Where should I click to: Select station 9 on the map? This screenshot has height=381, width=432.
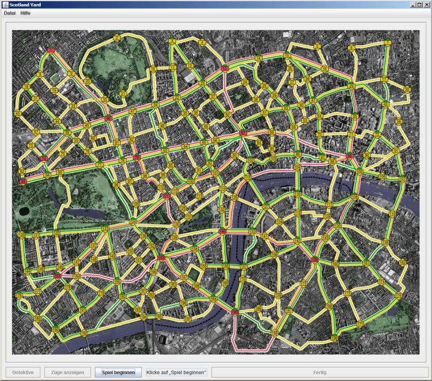(71, 73)
